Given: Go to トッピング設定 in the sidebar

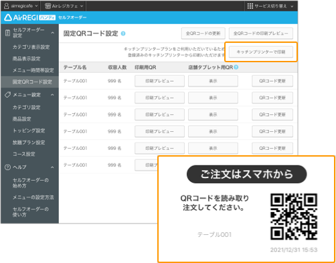Looking at the screenshot, I should point(29,130).
